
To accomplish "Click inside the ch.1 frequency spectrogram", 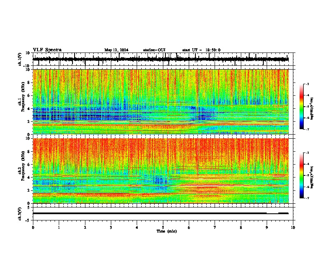I will 161,102.
